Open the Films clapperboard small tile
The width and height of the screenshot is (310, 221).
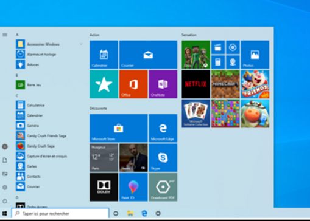coord(218,47)
